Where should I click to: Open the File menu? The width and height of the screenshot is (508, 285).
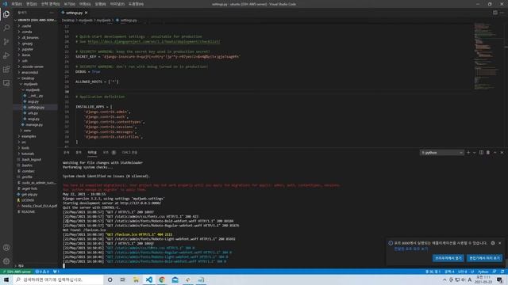click(16, 4)
